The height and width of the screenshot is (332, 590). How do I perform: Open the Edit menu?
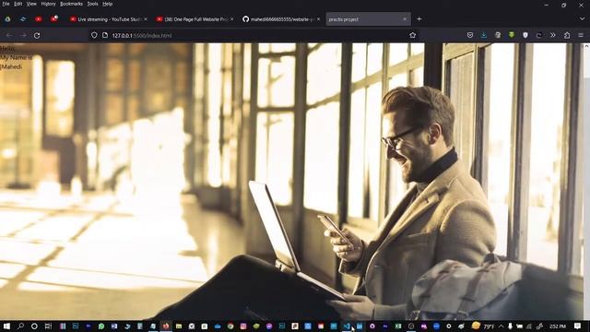pyautogui.click(x=18, y=4)
